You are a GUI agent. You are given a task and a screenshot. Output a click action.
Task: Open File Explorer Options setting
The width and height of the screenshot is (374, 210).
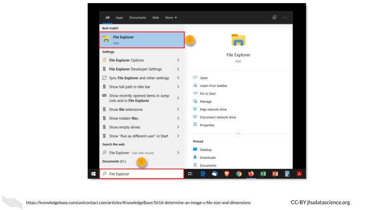tap(126, 60)
